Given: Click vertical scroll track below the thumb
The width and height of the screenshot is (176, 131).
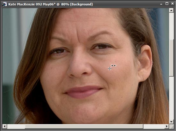Looking at the screenshot, I should (171, 98).
